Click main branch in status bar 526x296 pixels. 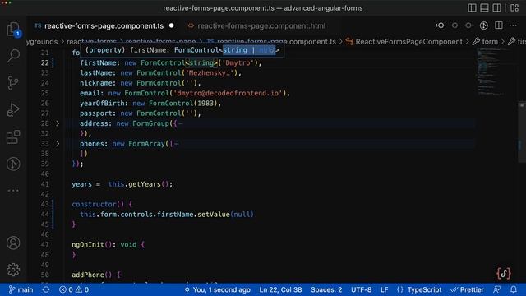click(x=21, y=289)
